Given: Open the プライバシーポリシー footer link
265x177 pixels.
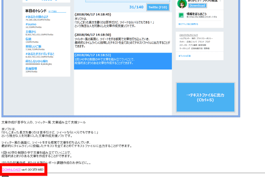Looking at the screenshot, I should coord(204,38).
